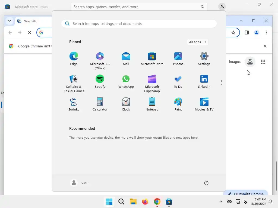
Task: Open the Mail app
Action: (126, 59)
